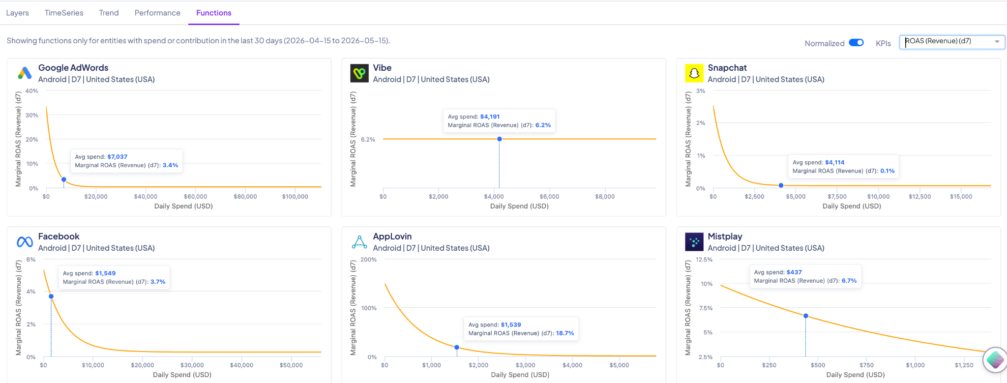The height and width of the screenshot is (383, 1007).
Task: Switch to the Layers tab
Action: coord(17,13)
